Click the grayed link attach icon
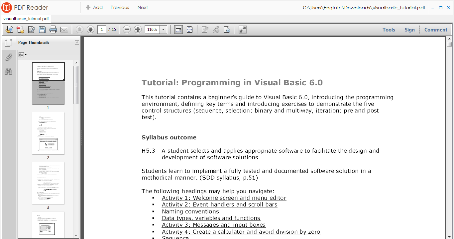The height and width of the screenshot is (239, 454). coord(216,30)
